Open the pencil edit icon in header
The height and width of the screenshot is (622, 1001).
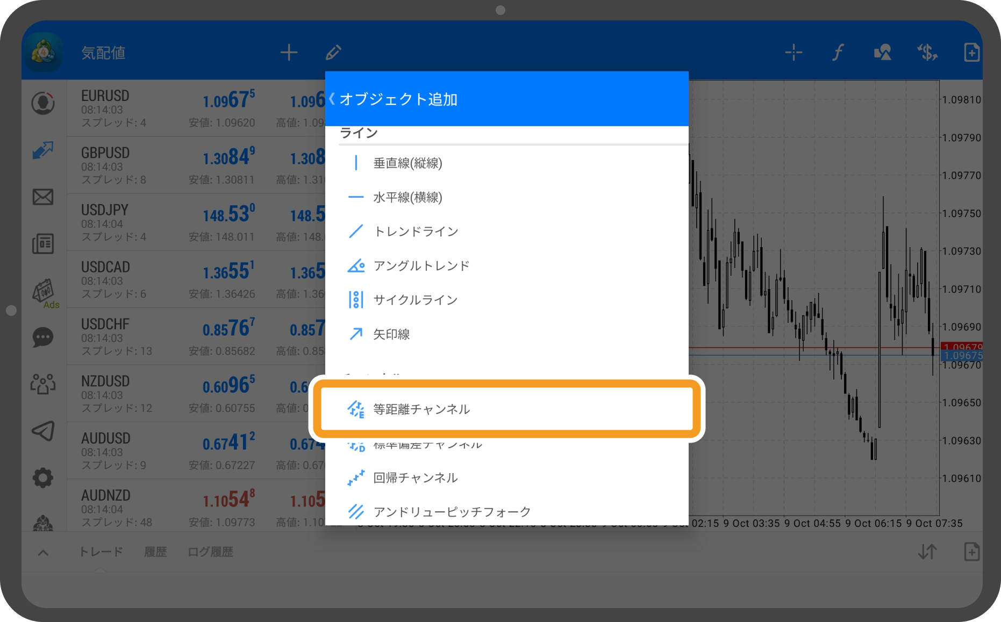coord(333,53)
